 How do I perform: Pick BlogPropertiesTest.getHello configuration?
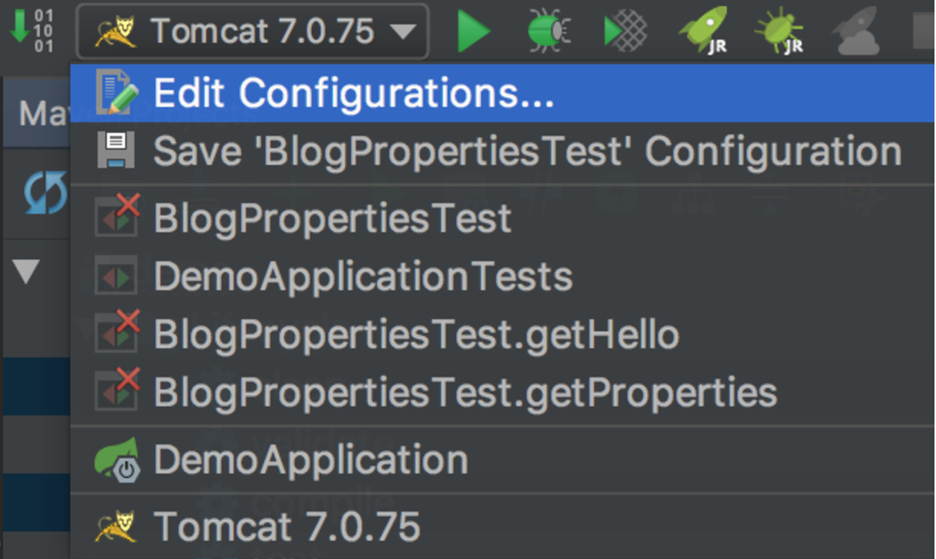(x=416, y=334)
